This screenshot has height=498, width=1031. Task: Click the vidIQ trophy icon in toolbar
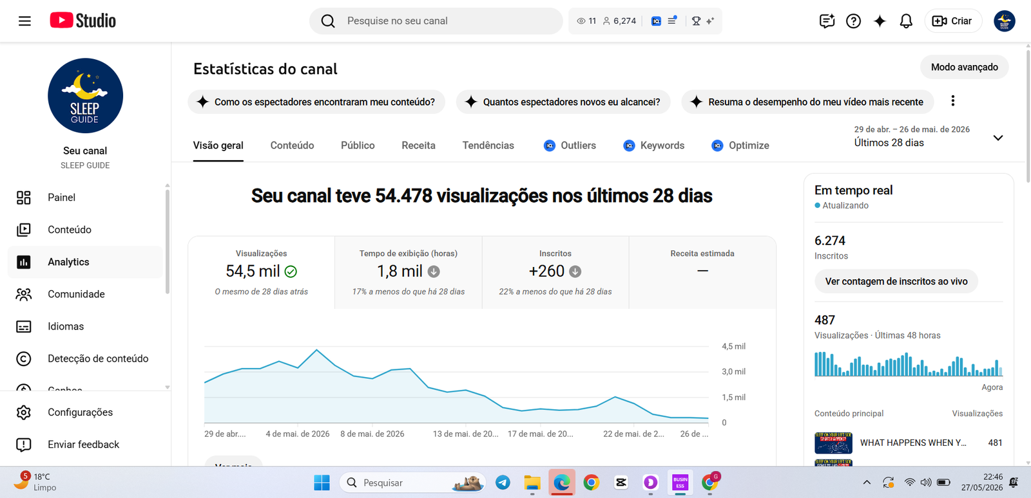point(696,21)
